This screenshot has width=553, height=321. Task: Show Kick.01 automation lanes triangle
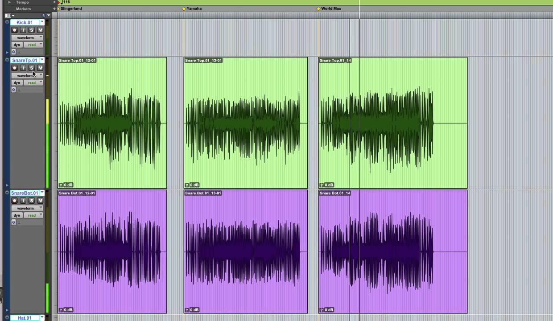[x=7, y=52]
